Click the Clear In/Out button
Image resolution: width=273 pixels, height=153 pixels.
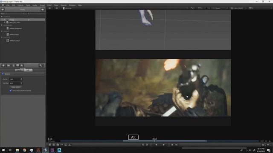coord(16,87)
